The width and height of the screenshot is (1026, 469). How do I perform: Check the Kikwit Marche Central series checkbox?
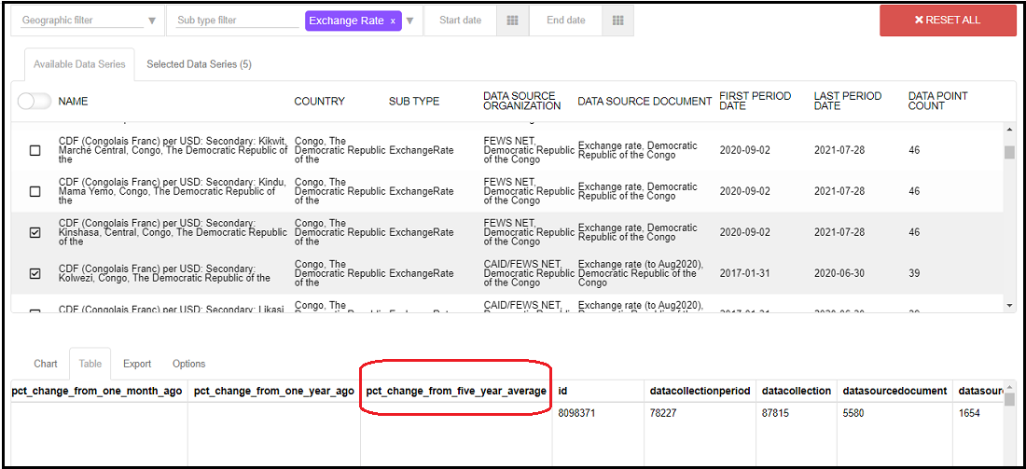[x=35, y=150]
